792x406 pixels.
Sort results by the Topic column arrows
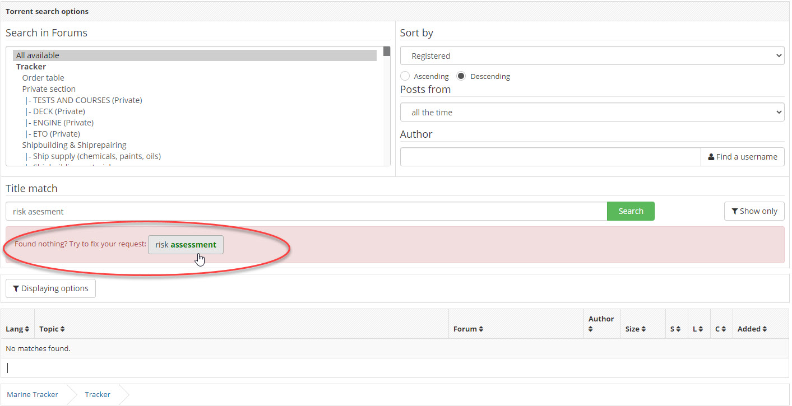coord(62,329)
